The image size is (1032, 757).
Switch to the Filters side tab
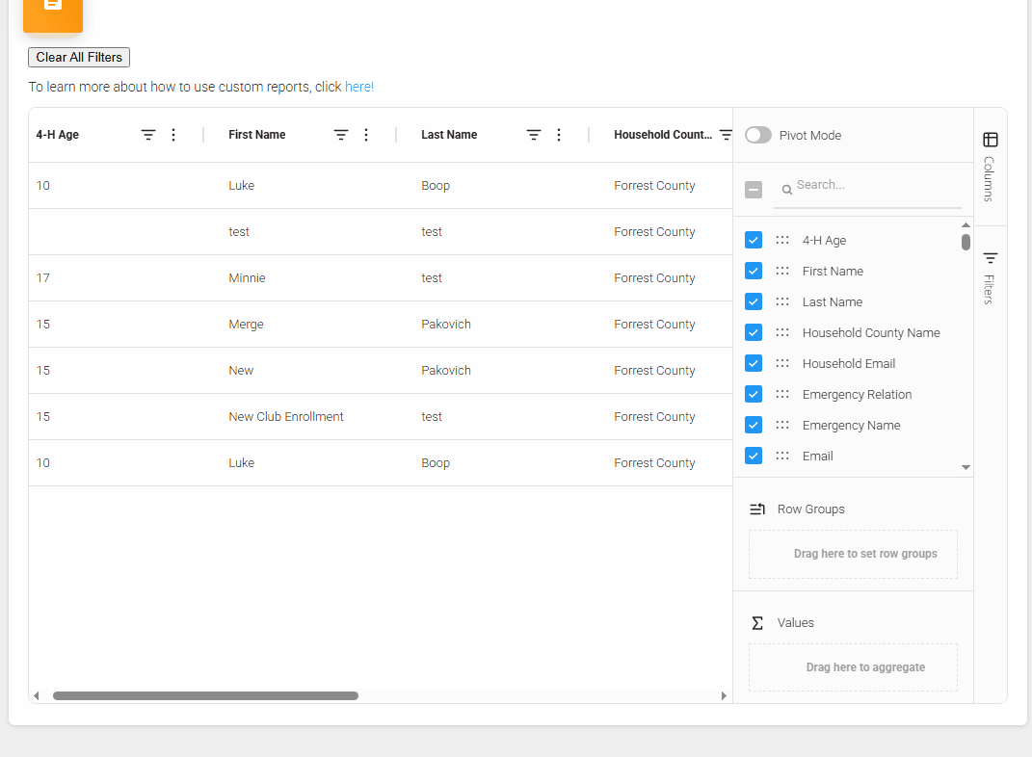pos(990,277)
